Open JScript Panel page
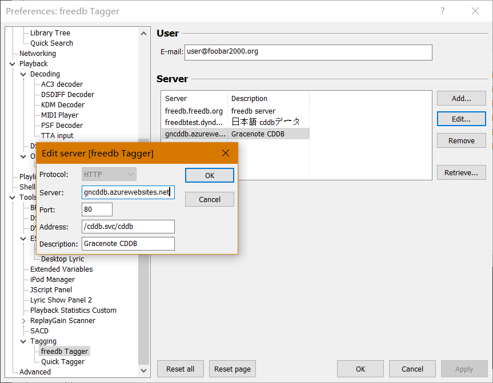Image resolution: width=493 pixels, height=383 pixels. (51, 290)
